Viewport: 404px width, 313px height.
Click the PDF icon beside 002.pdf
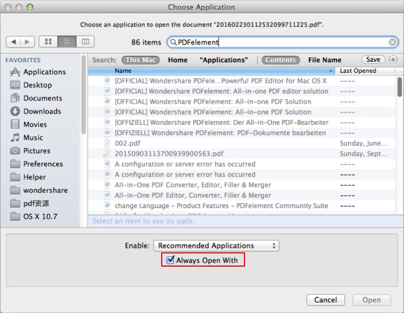[107, 143]
